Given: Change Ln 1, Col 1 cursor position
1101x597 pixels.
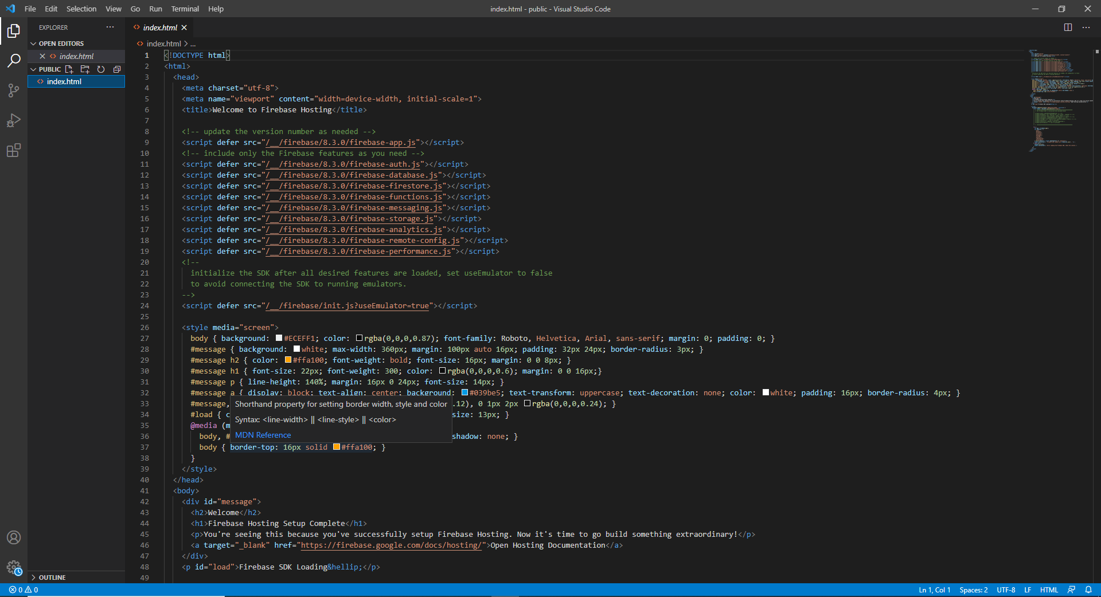Looking at the screenshot, I should pos(934,590).
